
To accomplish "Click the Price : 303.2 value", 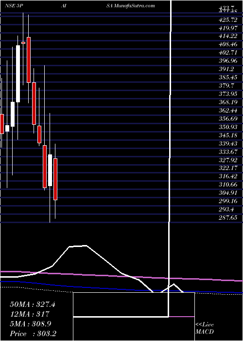I will (34, 334).
